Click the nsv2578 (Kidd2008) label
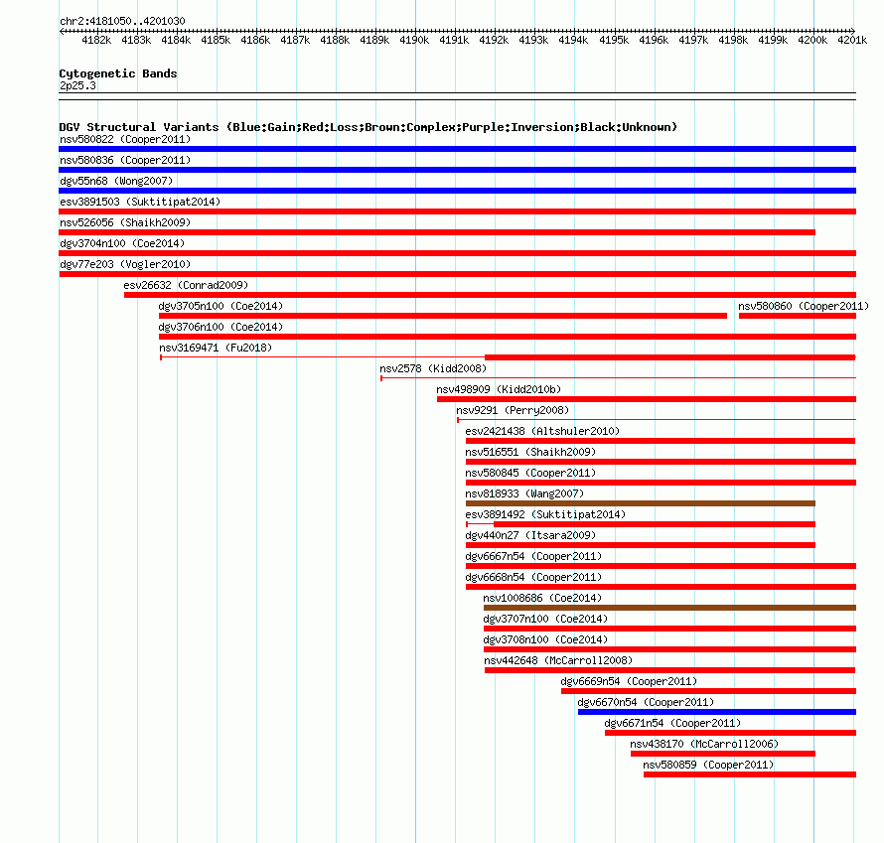This screenshot has height=843, width=884. (x=433, y=368)
